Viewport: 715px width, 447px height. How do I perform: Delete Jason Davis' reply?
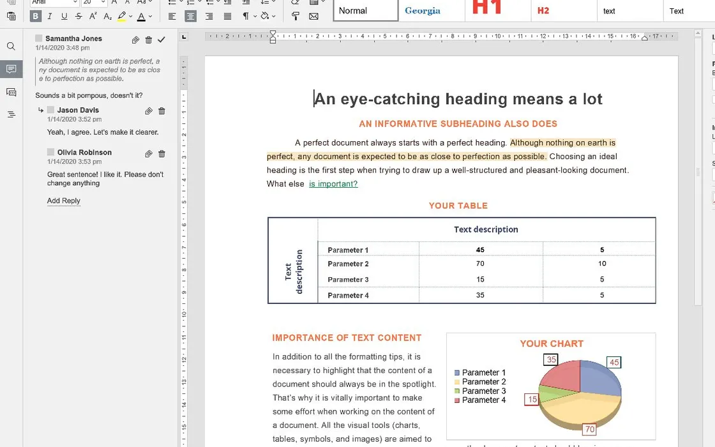(162, 111)
